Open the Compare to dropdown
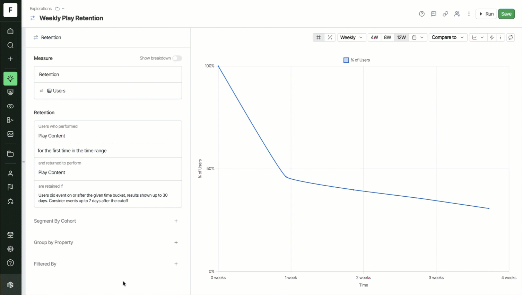522x295 pixels. pos(447,37)
